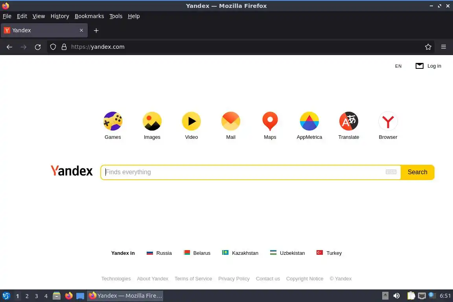Image resolution: width=453 pixels, height=302 pixels.
Task: Open the removable media tray icon
Action: point(385,296)
